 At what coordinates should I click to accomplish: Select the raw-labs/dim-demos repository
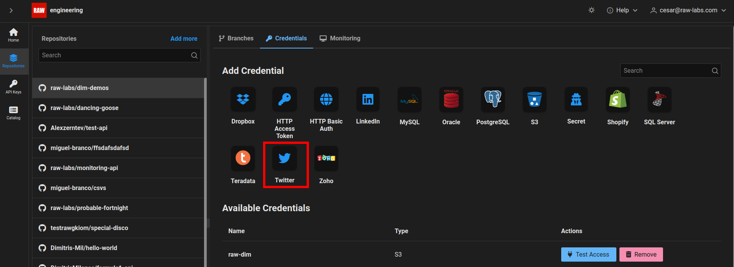[x=118, y=88]
